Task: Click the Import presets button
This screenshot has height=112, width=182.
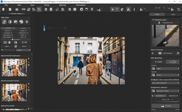Action: point(7,46)
